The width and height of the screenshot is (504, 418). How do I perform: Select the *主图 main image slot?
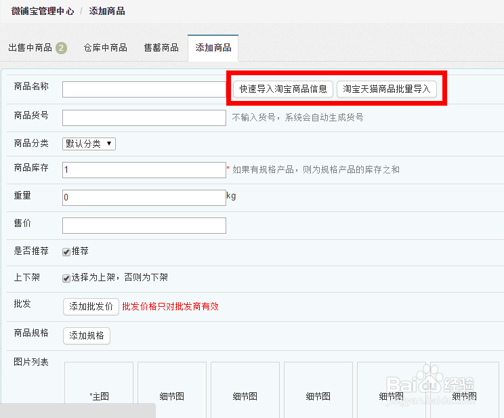[99, 390]
